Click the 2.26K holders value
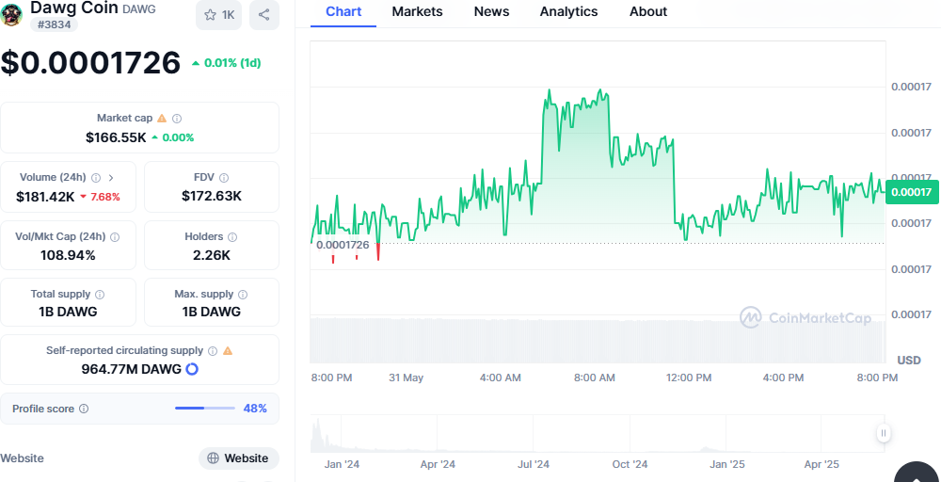 coord(212,255)
